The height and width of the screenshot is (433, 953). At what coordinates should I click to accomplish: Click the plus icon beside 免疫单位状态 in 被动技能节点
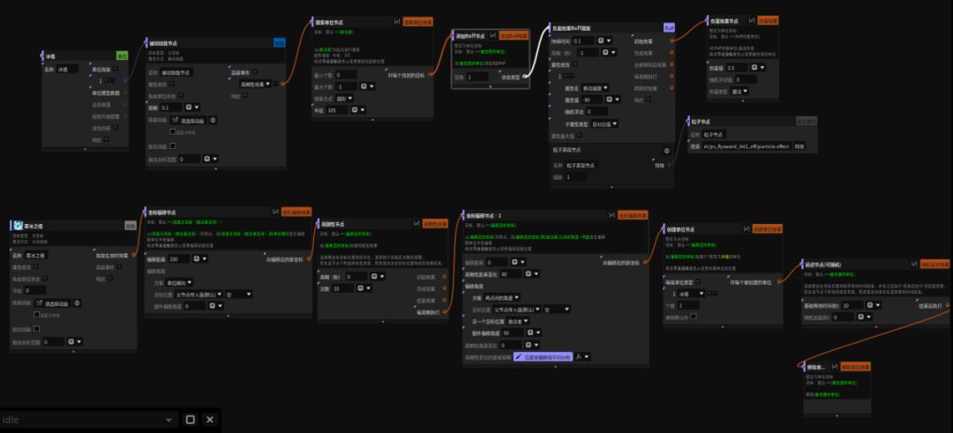click(x=181, y=96)
